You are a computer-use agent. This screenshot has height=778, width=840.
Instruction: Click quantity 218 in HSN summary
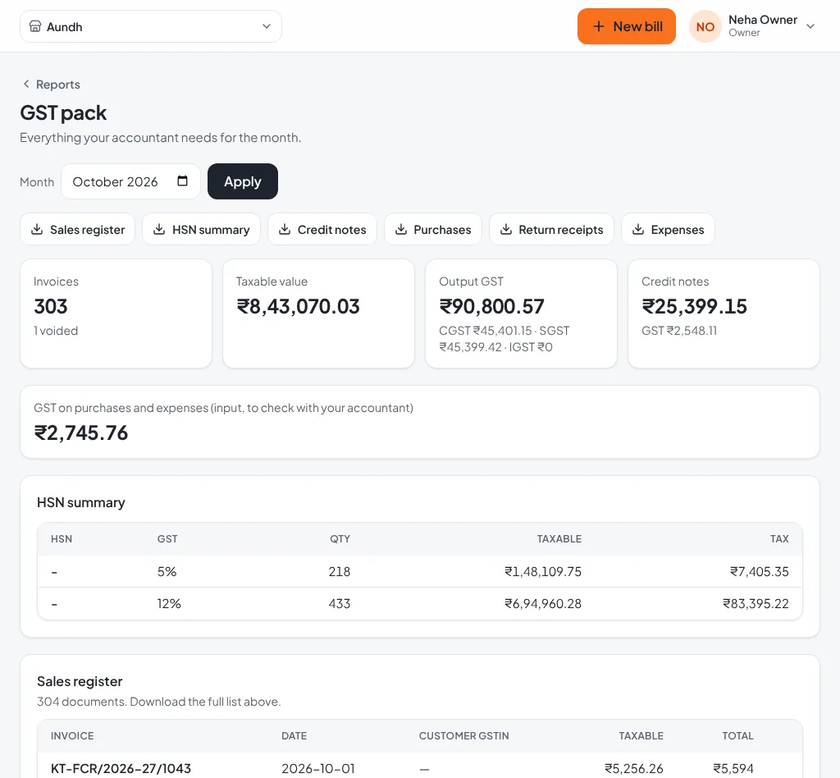tap(340, 572)
